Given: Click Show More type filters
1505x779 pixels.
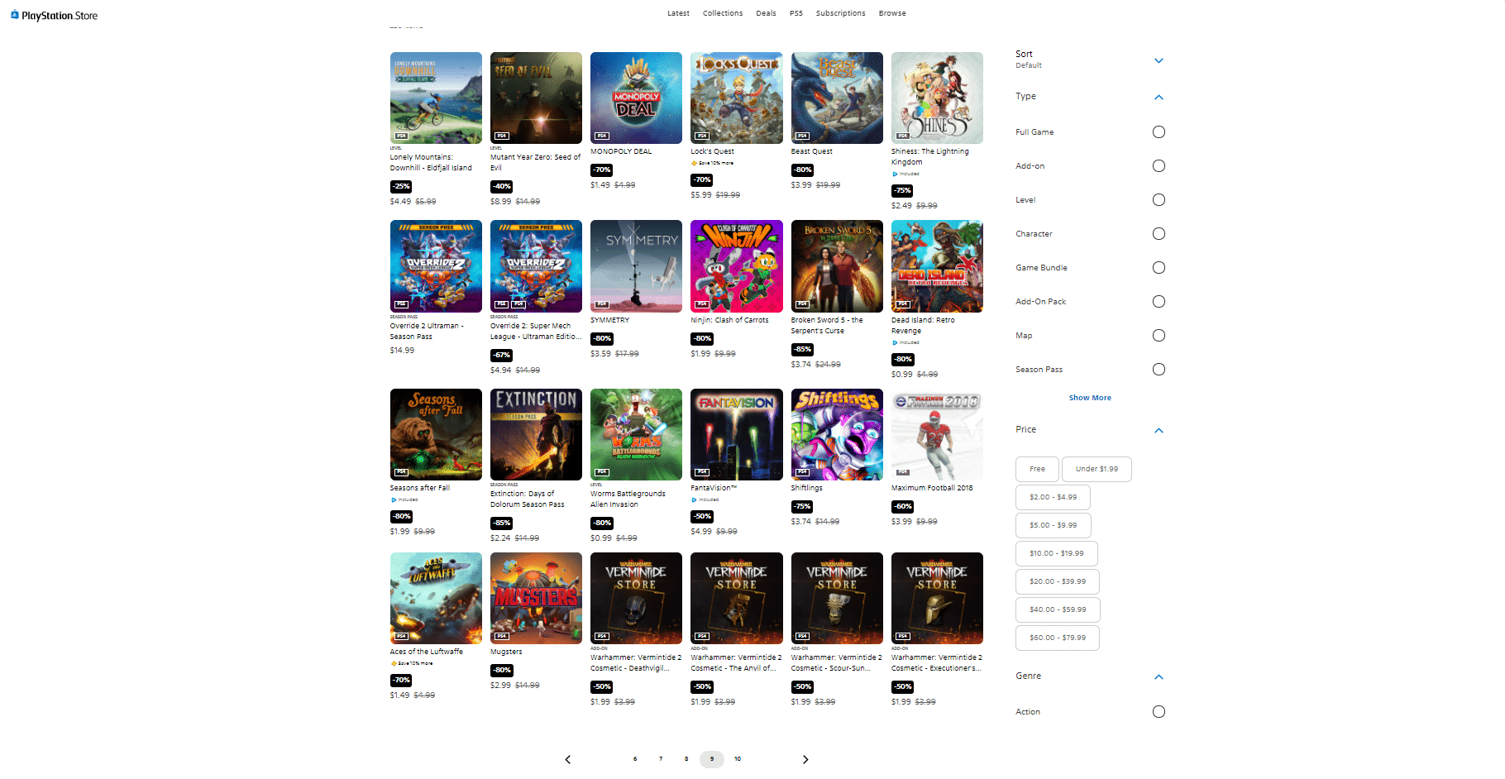Looking at the screenshot, I should tap(1090, 398).
